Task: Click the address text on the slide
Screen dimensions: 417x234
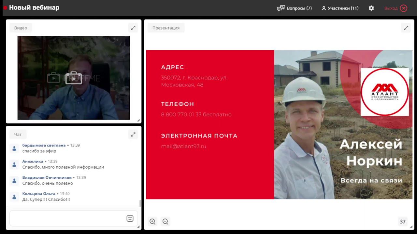Action: pos(194,81)
